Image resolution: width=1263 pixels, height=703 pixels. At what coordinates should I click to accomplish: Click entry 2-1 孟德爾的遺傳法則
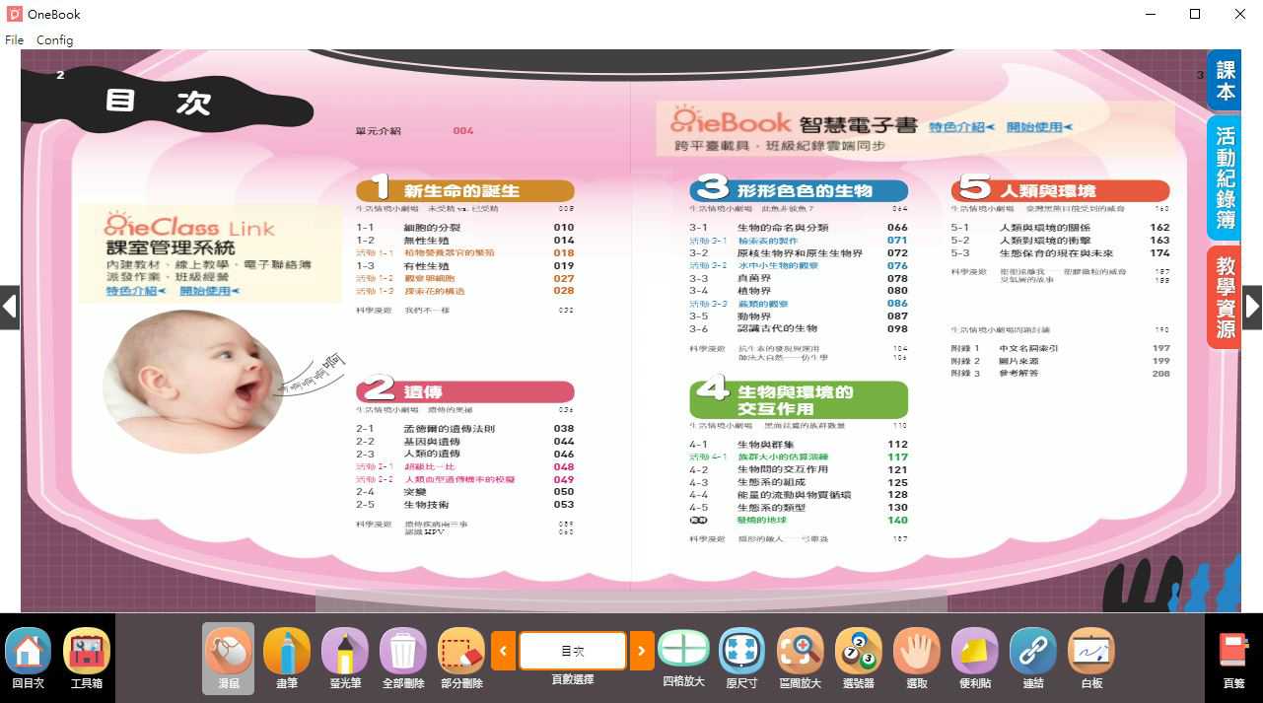(465, 429)
